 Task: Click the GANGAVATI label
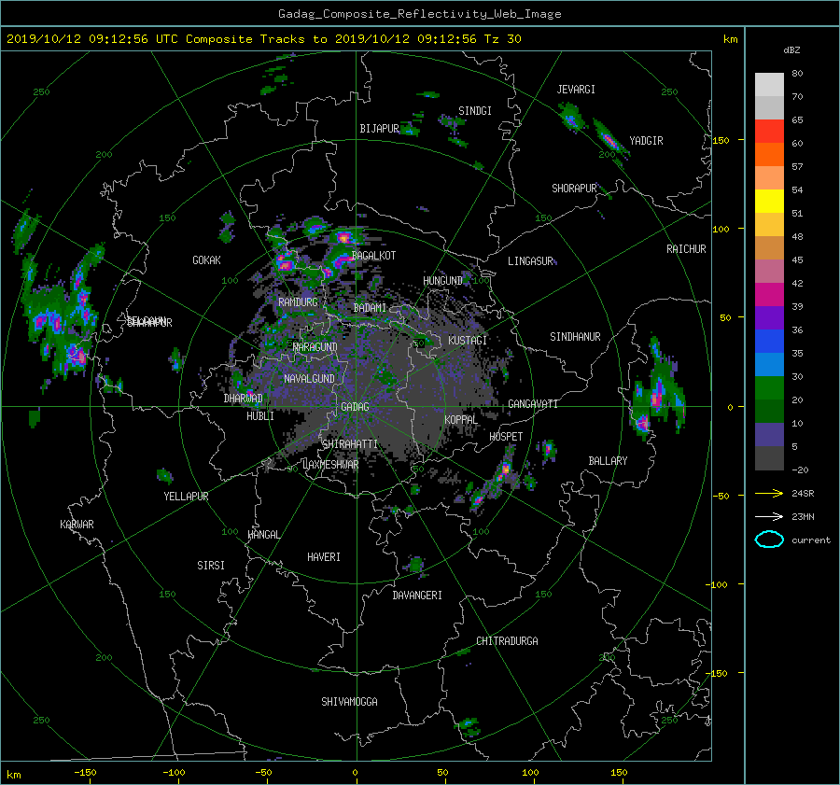533,404
